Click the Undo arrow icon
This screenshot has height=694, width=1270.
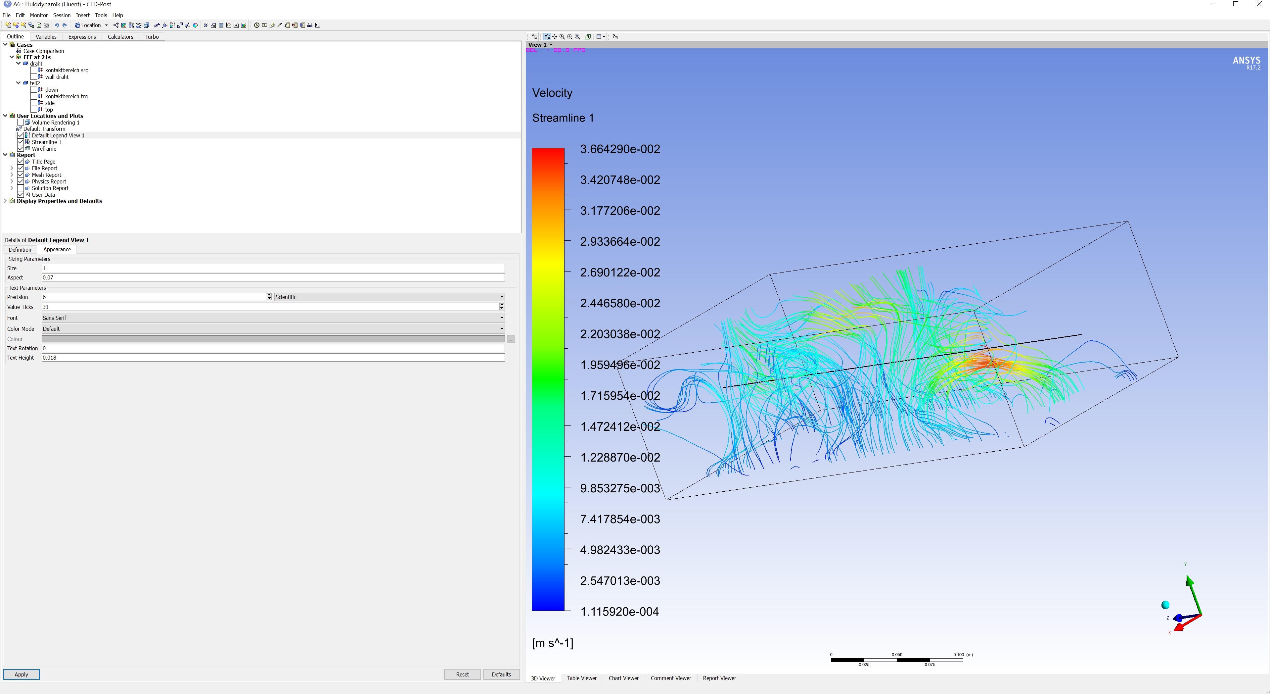(57, 25)
